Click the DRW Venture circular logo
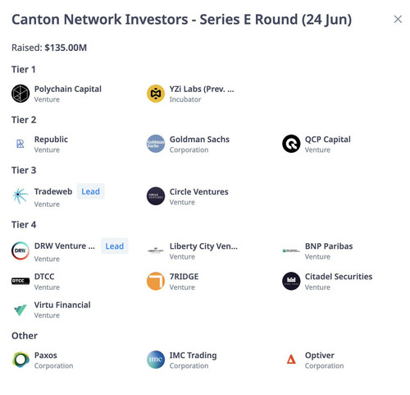The image size is (410, 395). [20, 250]
